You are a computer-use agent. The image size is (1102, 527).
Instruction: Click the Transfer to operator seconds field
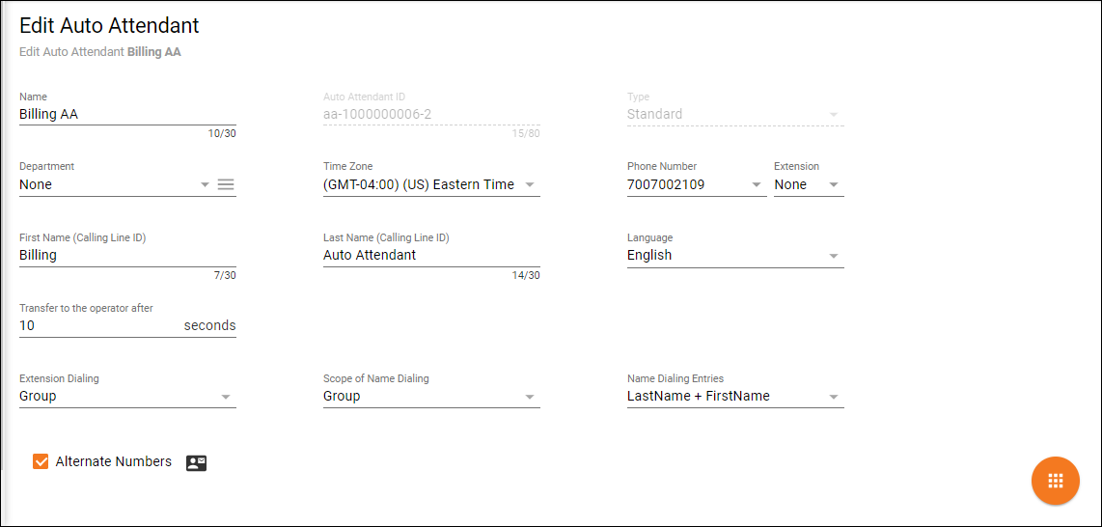pyautogui.click(x=96, y=326)
